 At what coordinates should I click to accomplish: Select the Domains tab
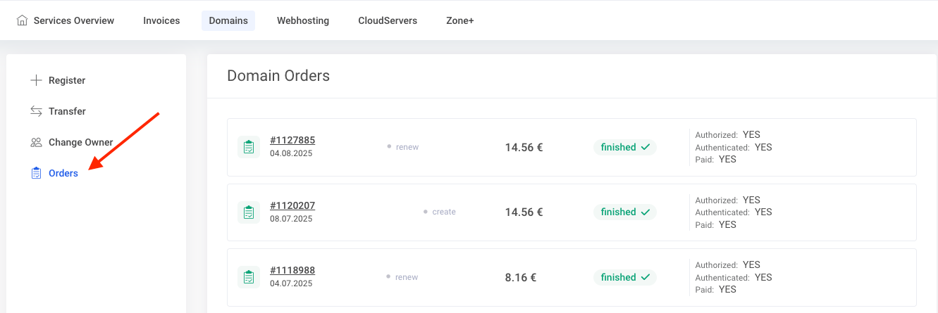pyautogui.click(x=228, y=20)
